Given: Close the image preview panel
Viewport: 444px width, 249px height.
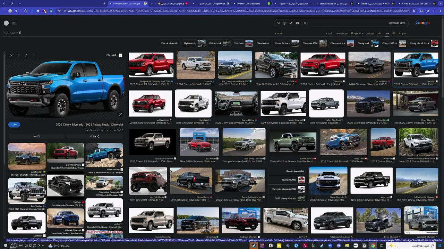Looking at the screenshot, I should [x=11, y=55].
